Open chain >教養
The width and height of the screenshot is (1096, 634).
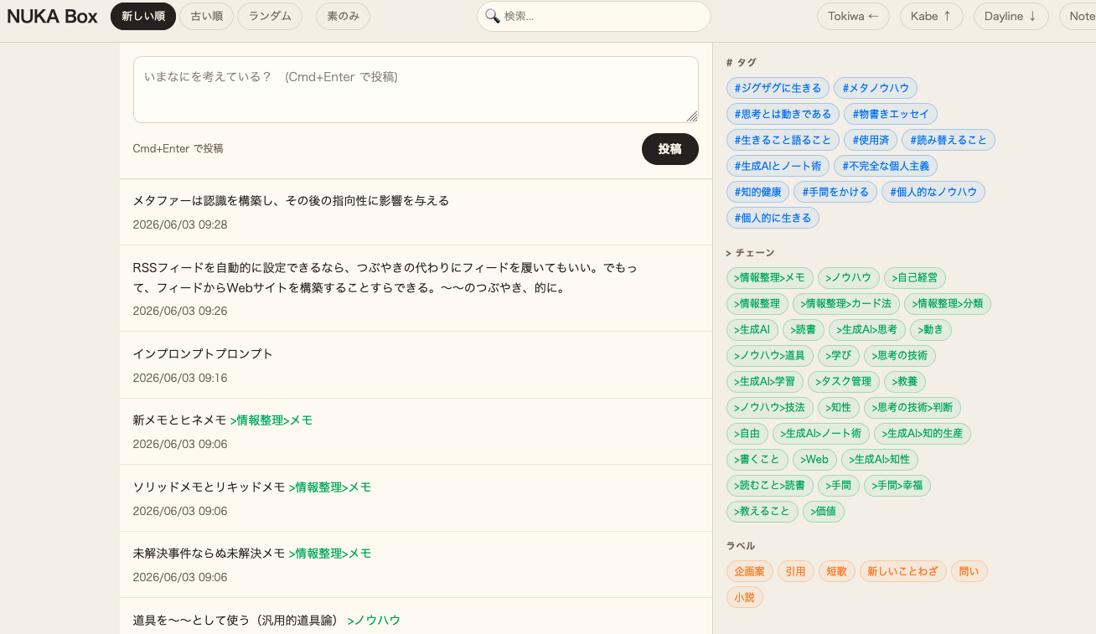(905, 382)
